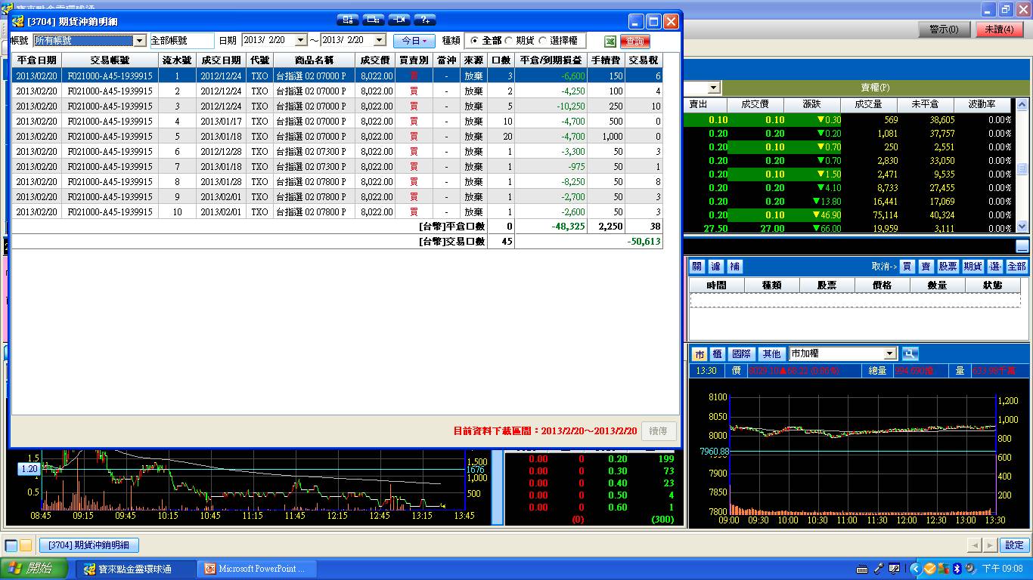
Task: Sort by 成交日期 column header
Action: [x=221, y=60]
